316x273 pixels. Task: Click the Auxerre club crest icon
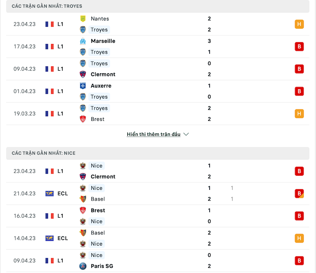[83, 86]
